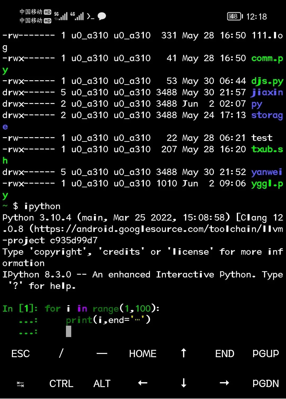Tap the left arrow cursor key
The height and width of the screenshot is (399, 286).
click(142, 383)
